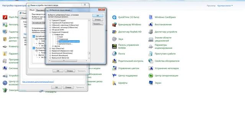Viewport: 245px width, 138px height.
Task: Expand the Урду (Пакистан) language node
Action: click(50, 49)
